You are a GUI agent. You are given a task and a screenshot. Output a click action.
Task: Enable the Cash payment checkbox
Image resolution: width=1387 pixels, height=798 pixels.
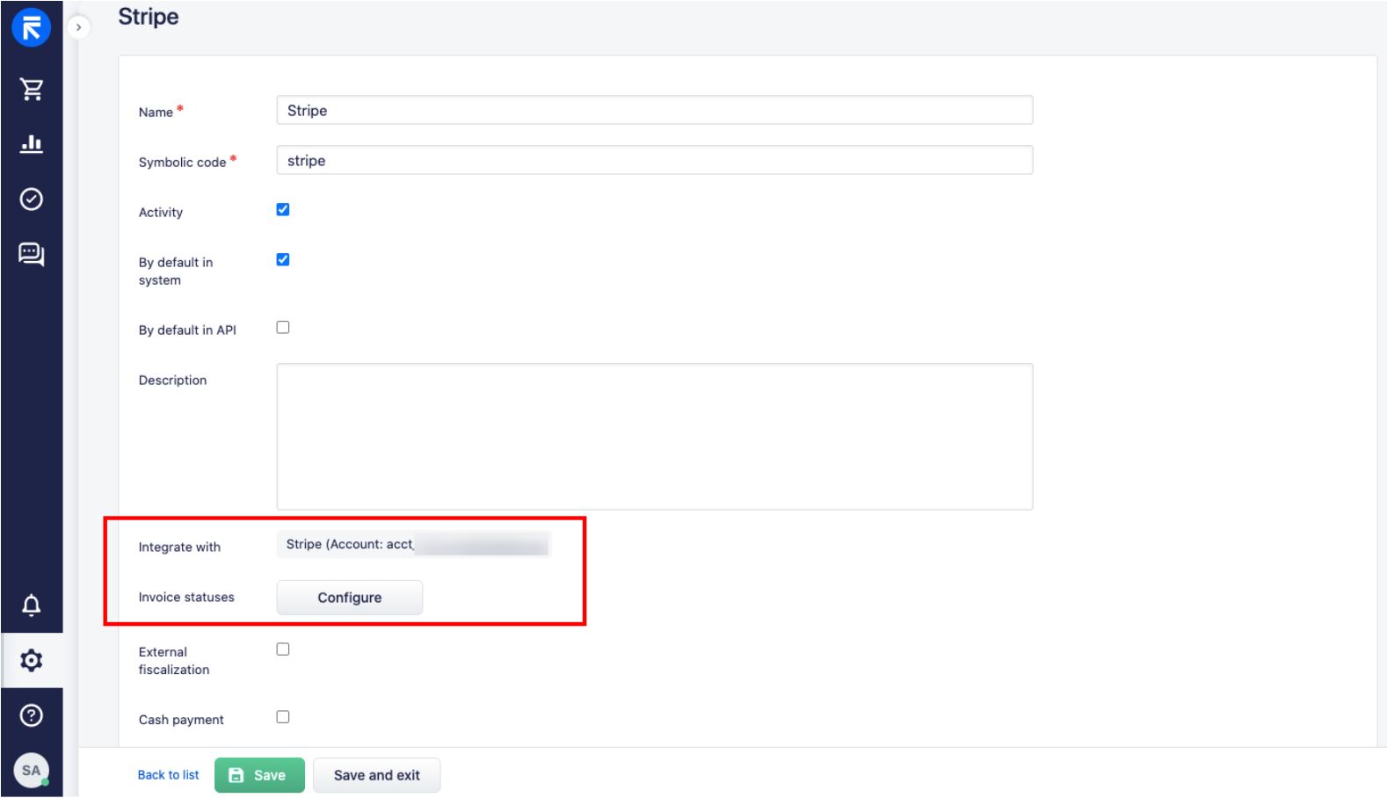pos(283,716)
